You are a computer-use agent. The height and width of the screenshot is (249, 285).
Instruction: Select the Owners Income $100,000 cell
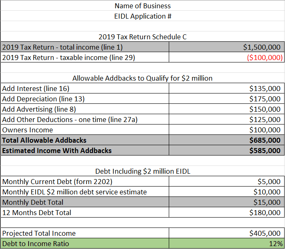point(227,130)
